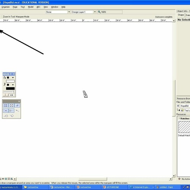The width and height of the screenshot is (190, 190).
Task: Switch to the Data tab in Object Info
Action: click(188, 15)
